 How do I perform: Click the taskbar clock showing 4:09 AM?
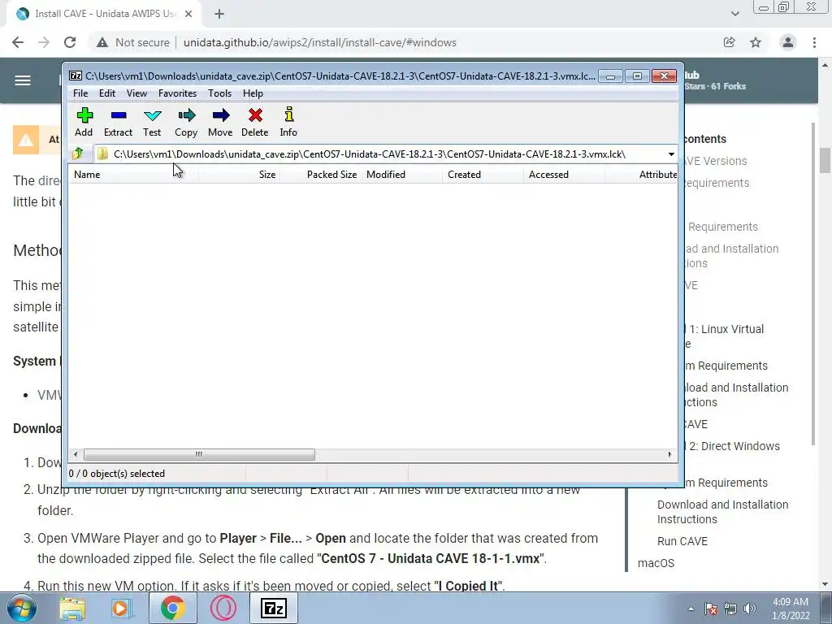click(x=791, y=609)
